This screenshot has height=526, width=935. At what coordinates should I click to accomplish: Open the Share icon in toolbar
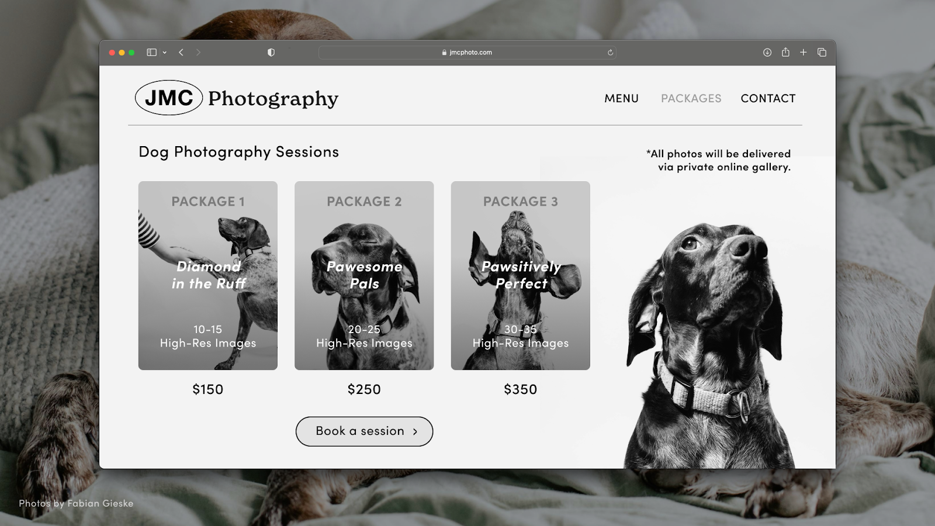coord(785,52)
